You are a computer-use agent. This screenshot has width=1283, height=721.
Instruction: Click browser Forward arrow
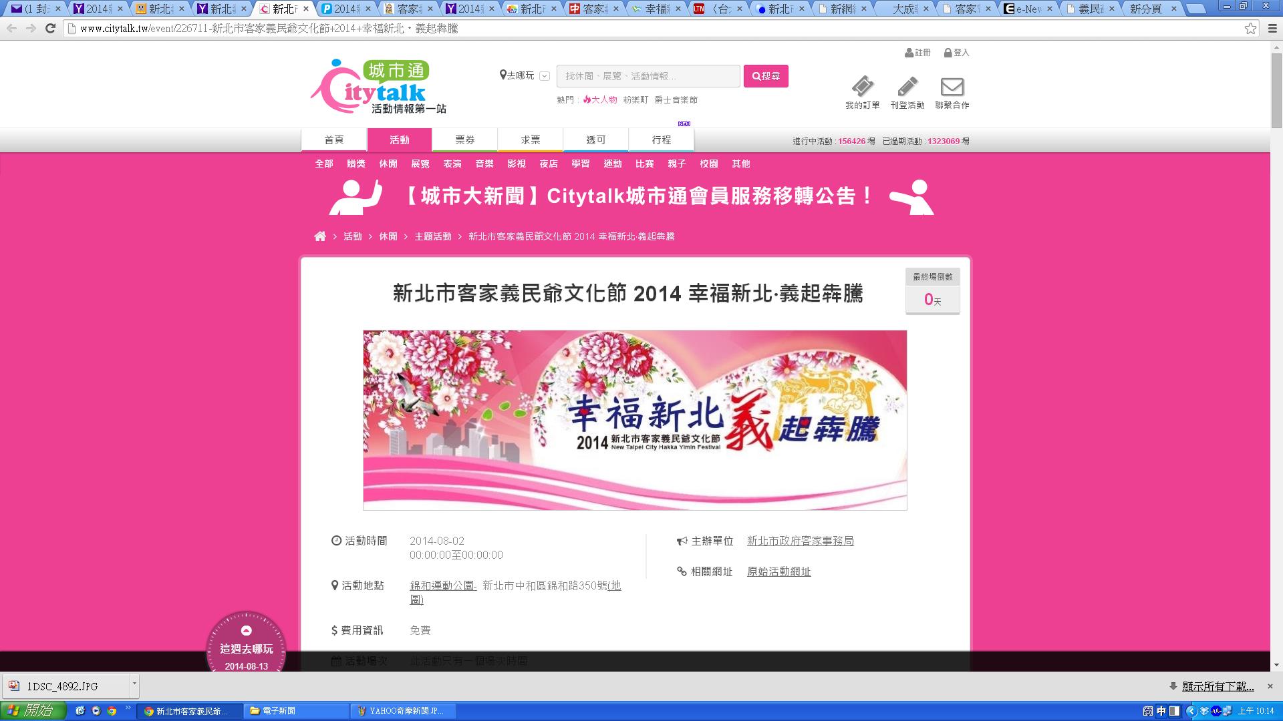31,28
